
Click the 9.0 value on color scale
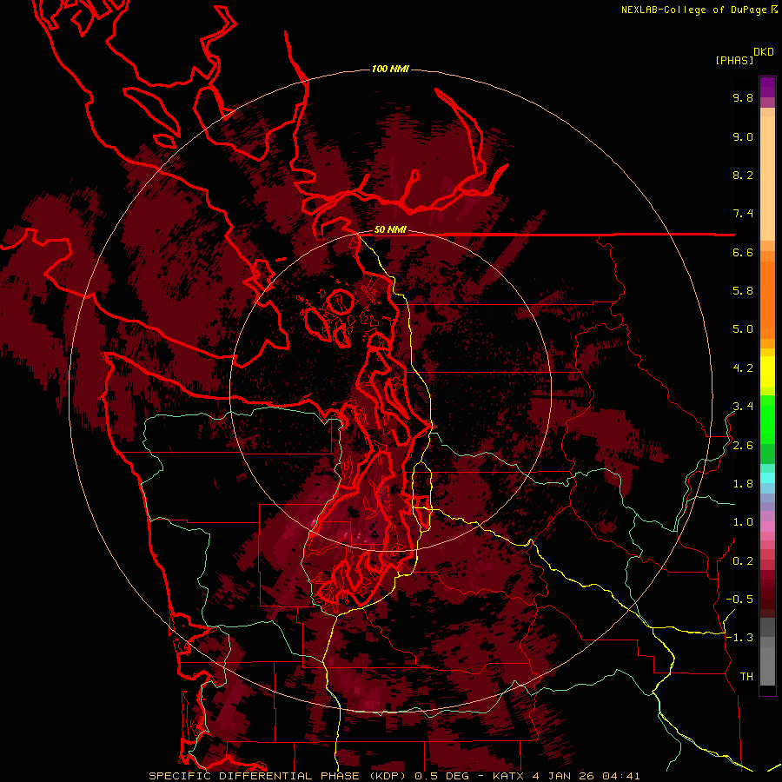tap(743, 136)
